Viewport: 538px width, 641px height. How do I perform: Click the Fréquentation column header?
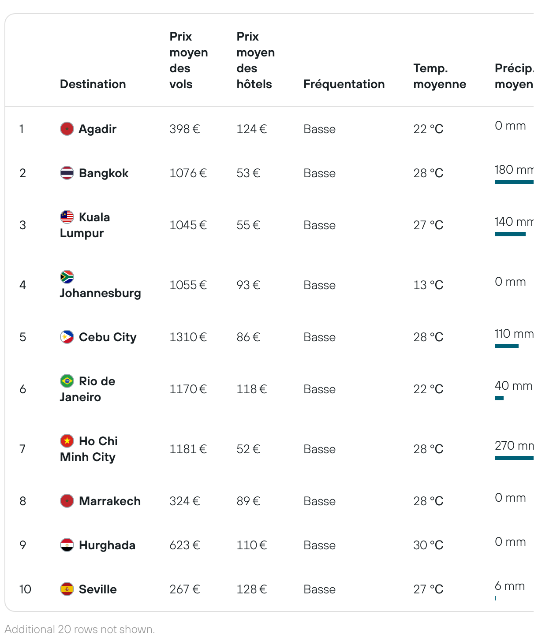pos(344,84)
